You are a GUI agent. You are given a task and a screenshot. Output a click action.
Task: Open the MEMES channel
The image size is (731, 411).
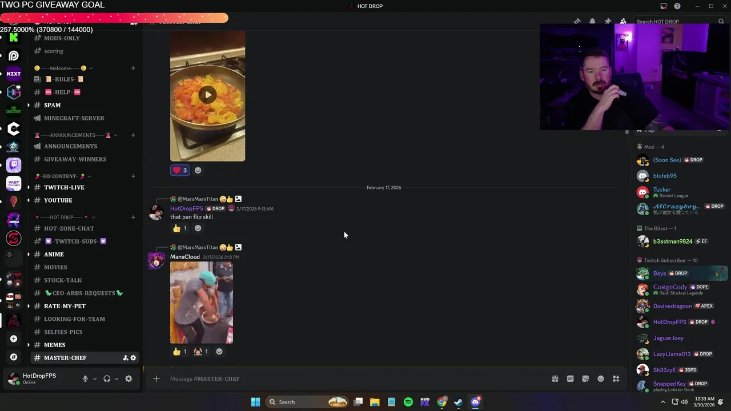[x=85, y=345]
